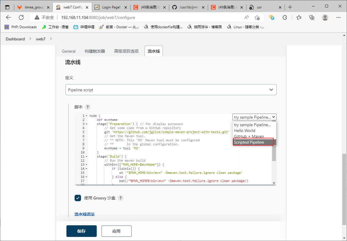Open PHP: Downloads bookmark
The height and width of the screenshot is (241, 347).
21,27
